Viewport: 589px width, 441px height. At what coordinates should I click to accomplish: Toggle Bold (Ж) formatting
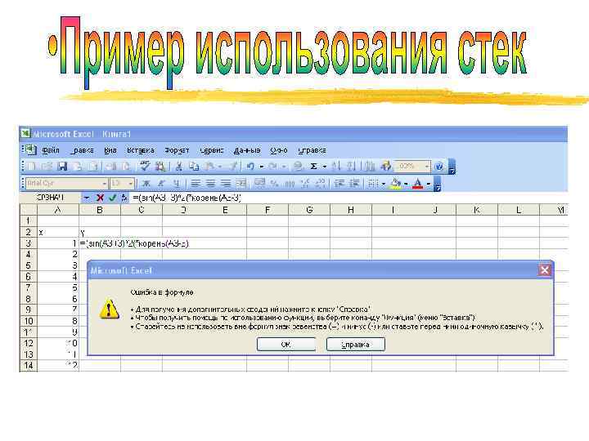(146, 184)
